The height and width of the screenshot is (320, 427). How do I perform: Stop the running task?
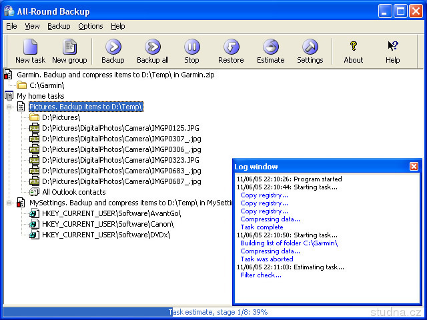tap(191, 51)
